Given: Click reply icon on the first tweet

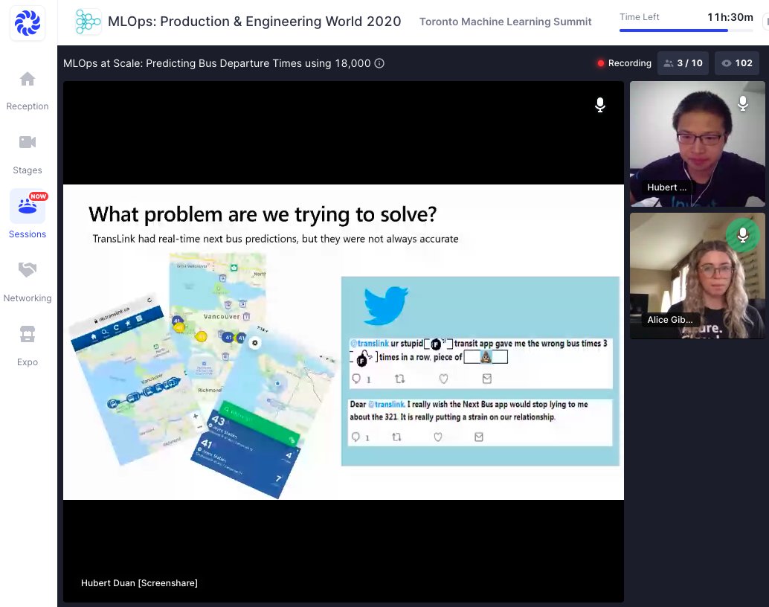Looking at the screenshot, I should pyautogui.click(x=356, y=379).
